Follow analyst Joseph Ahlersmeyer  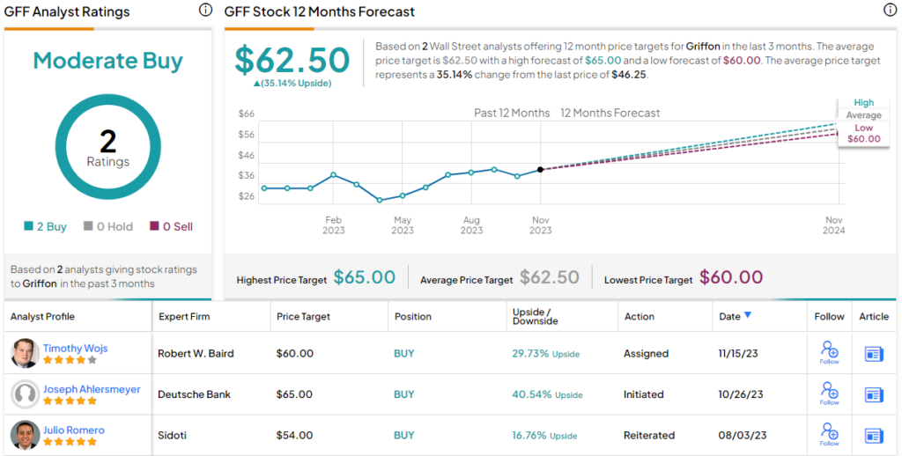(x=829, y=393)
